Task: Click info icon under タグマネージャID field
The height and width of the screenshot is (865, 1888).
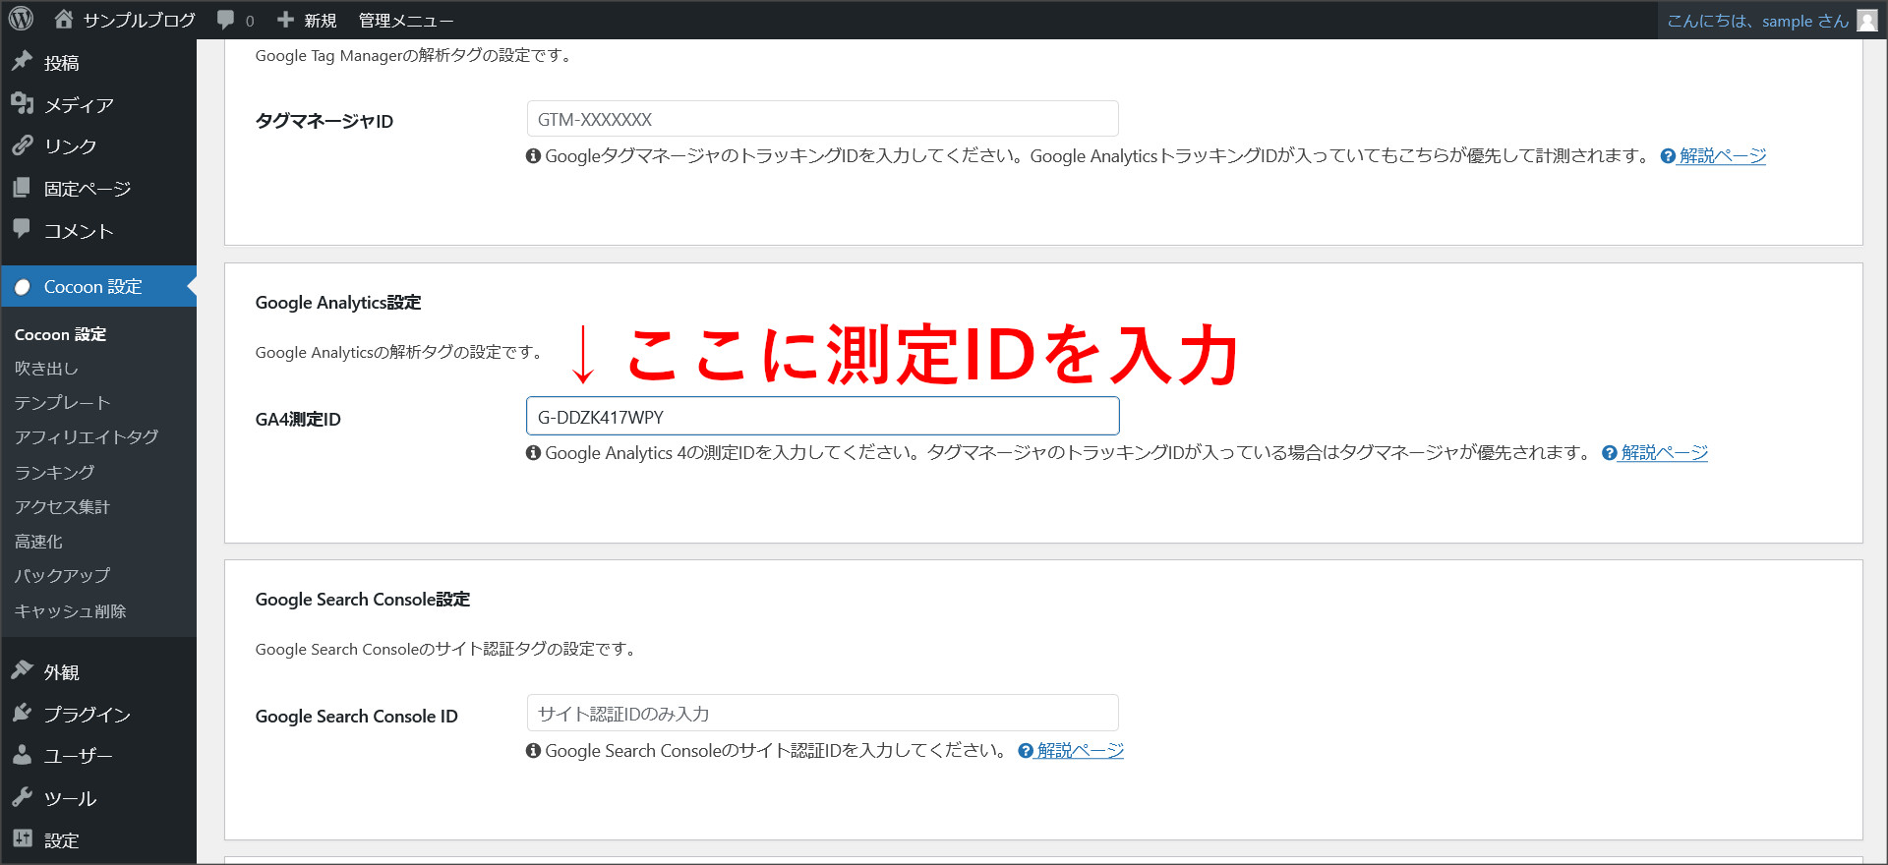Action: click(534, 156)
